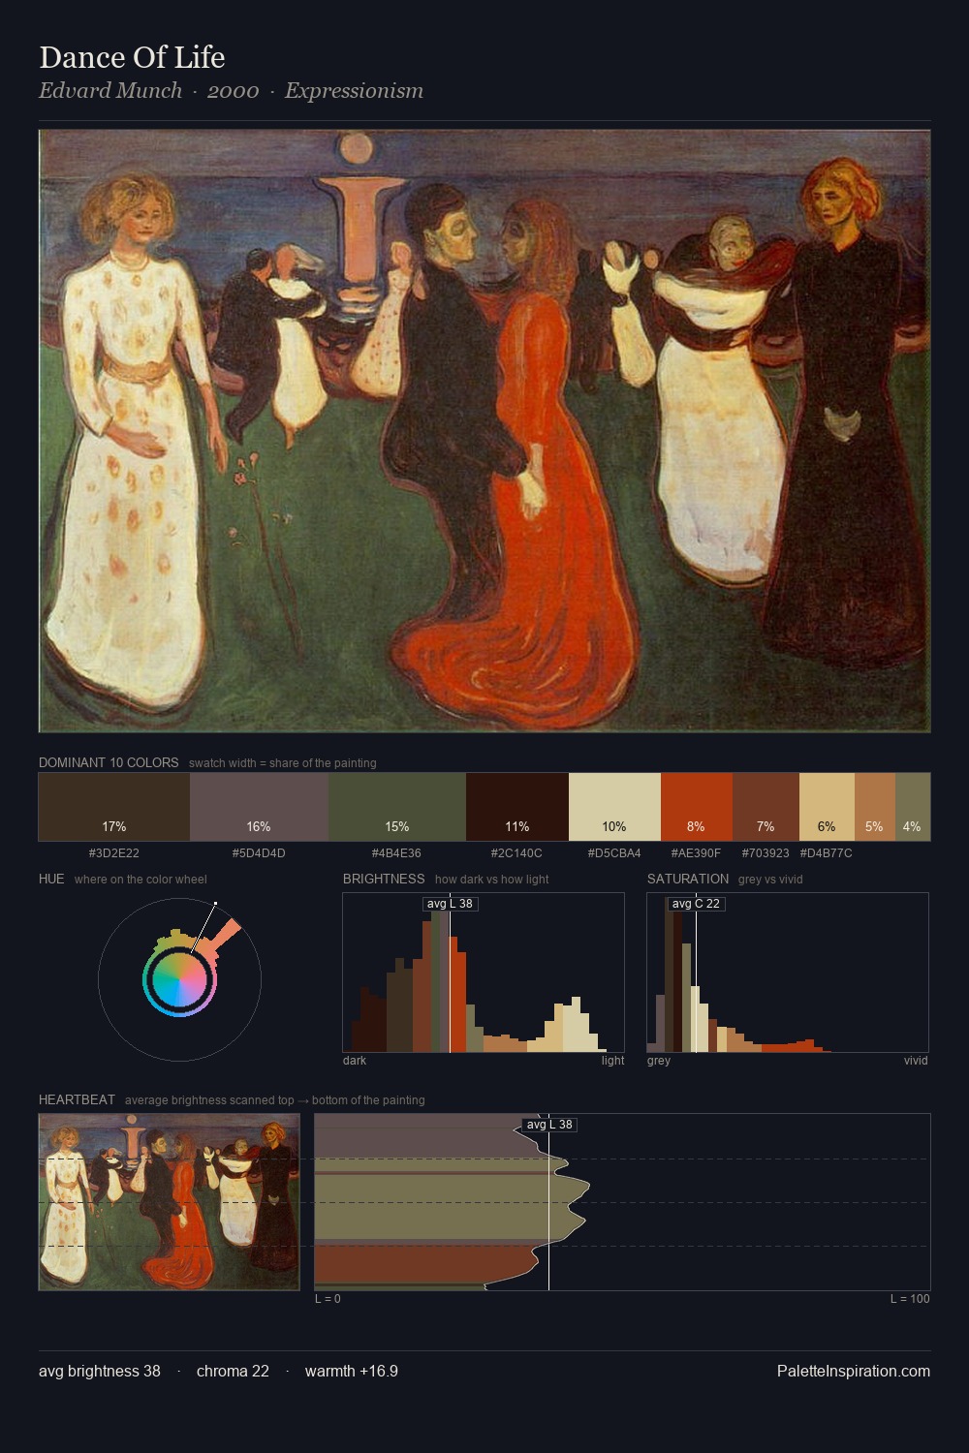Click the #2C140C deep brown swatch (11%)

517,807
